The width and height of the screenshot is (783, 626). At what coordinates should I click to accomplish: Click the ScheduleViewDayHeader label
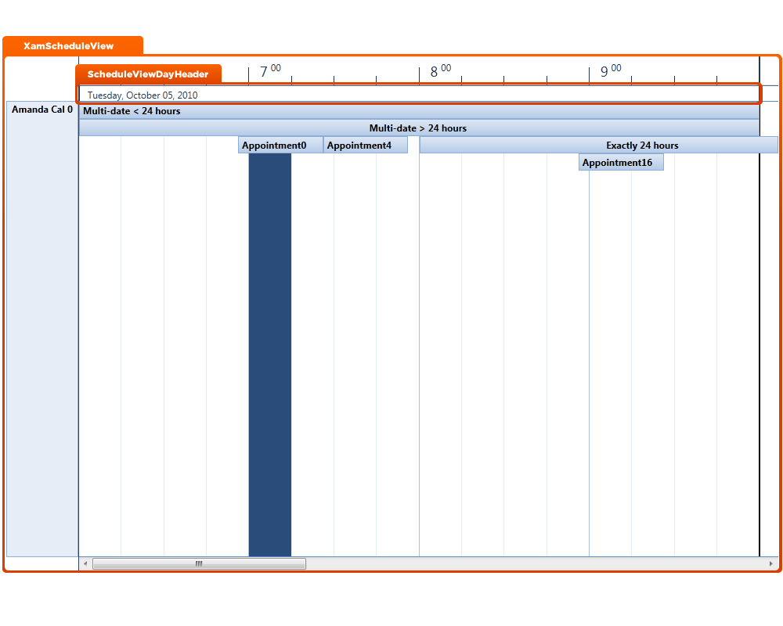pyautogui.click(x=148, y=74)
